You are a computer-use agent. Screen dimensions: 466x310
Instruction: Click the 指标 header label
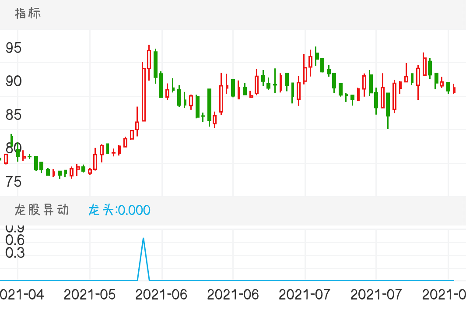pyautogui.click(x=28, y=14)
